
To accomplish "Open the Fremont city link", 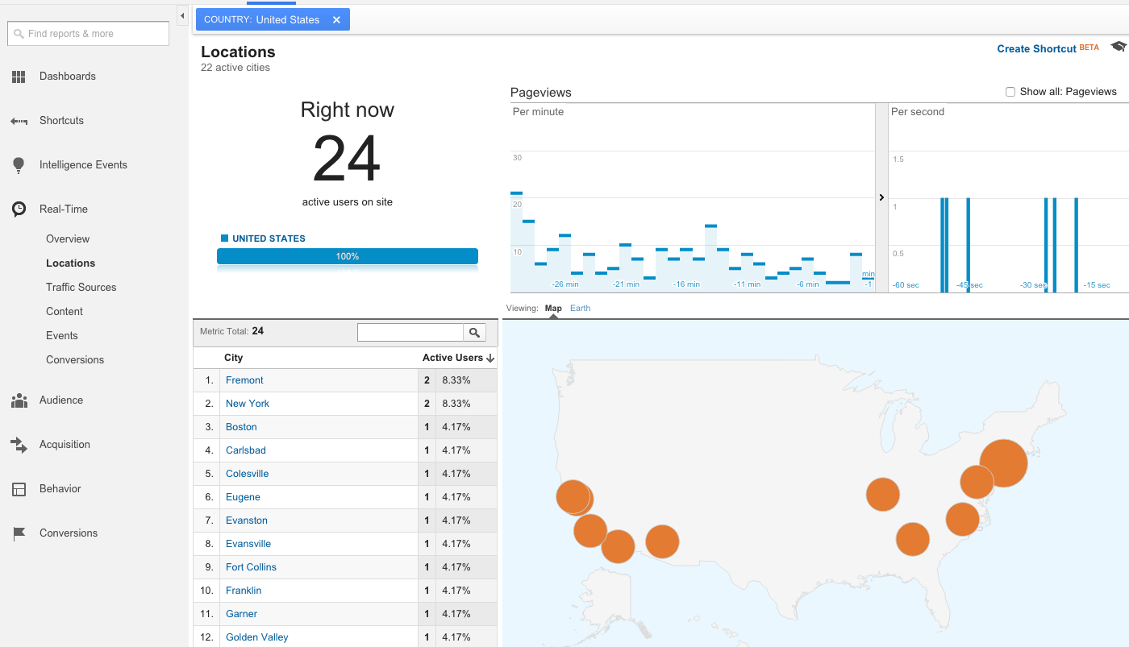I will click(x=244, y=380).
